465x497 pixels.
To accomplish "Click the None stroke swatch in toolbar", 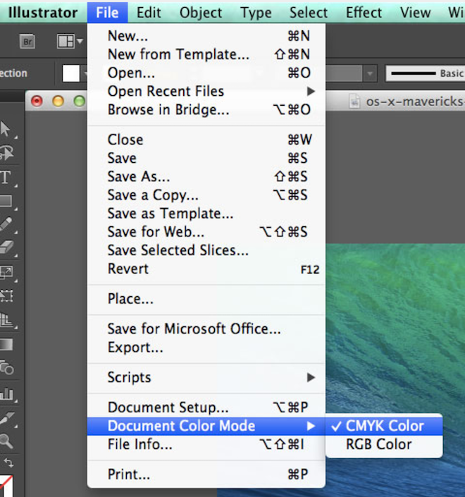I will pos(6,486).
